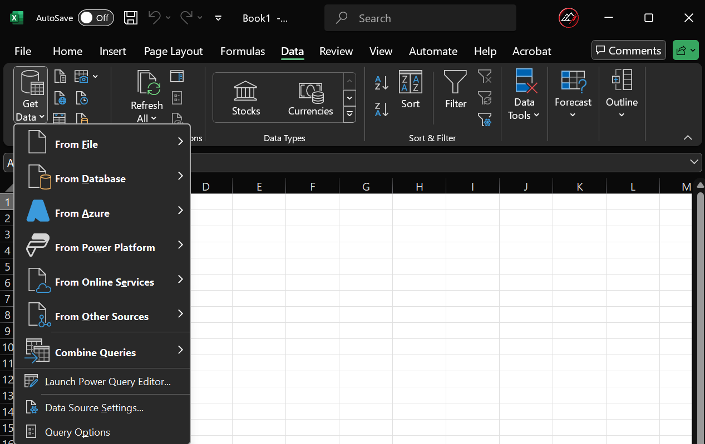705x444 pixels.
Task: Click From Text/CSV icon in ribbon
Action: [x=60, y=76]
